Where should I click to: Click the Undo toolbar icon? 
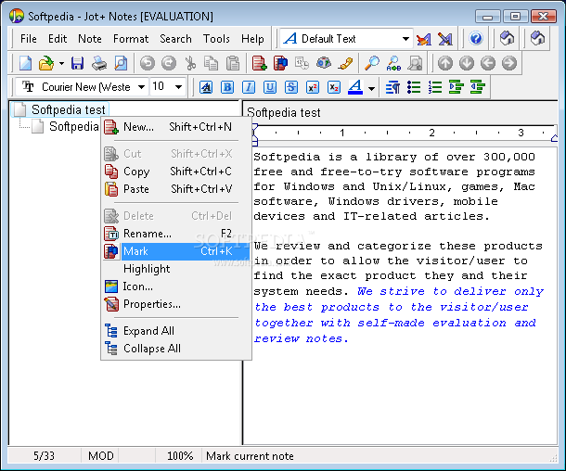click(147, 63)
